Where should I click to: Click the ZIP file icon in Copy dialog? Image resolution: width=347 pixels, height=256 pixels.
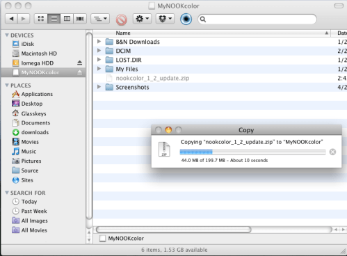(x=164, y=150)
